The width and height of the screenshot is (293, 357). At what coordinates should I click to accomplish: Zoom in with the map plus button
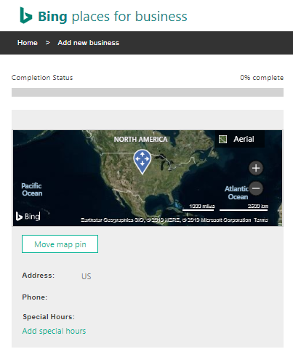pyautogui.click(x=256, y=168)
